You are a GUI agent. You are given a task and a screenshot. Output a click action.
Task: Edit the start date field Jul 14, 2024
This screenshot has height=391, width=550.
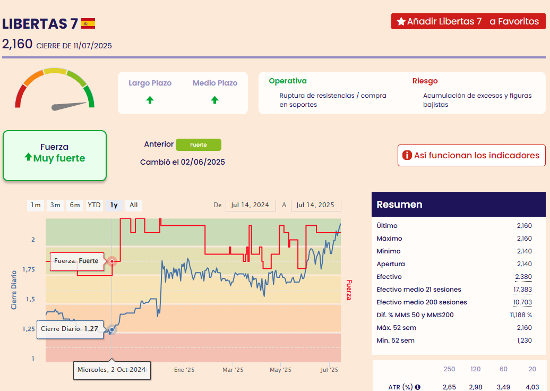[x=251, y=205]
